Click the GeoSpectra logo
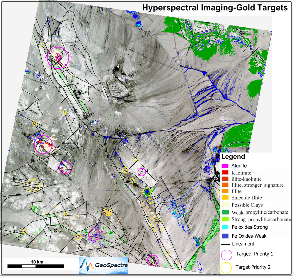The width and height of the screenshot is (293, 277). [x=103, y=265]
